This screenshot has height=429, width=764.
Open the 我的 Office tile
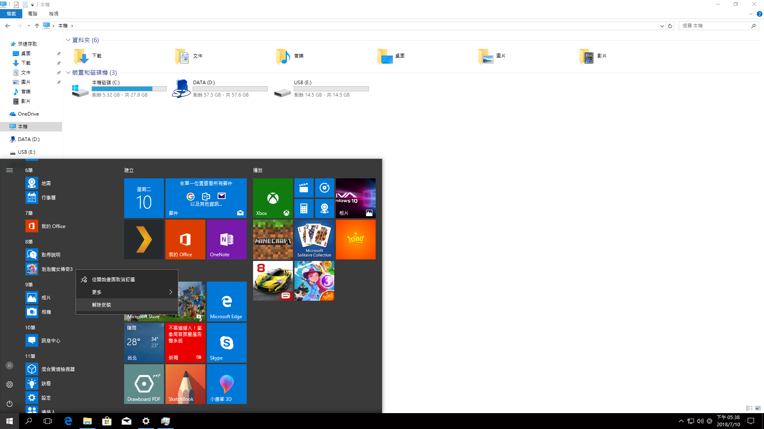[x=185, y=239]
